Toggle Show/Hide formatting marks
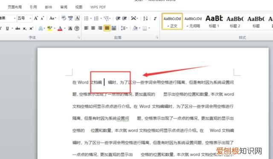The height and width of the screenshot is (159, 273). pyautogui.click(x=155, y=18)
